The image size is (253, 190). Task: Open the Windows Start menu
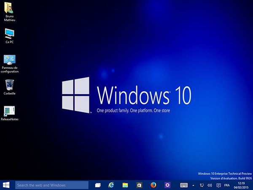pos(6,185)
